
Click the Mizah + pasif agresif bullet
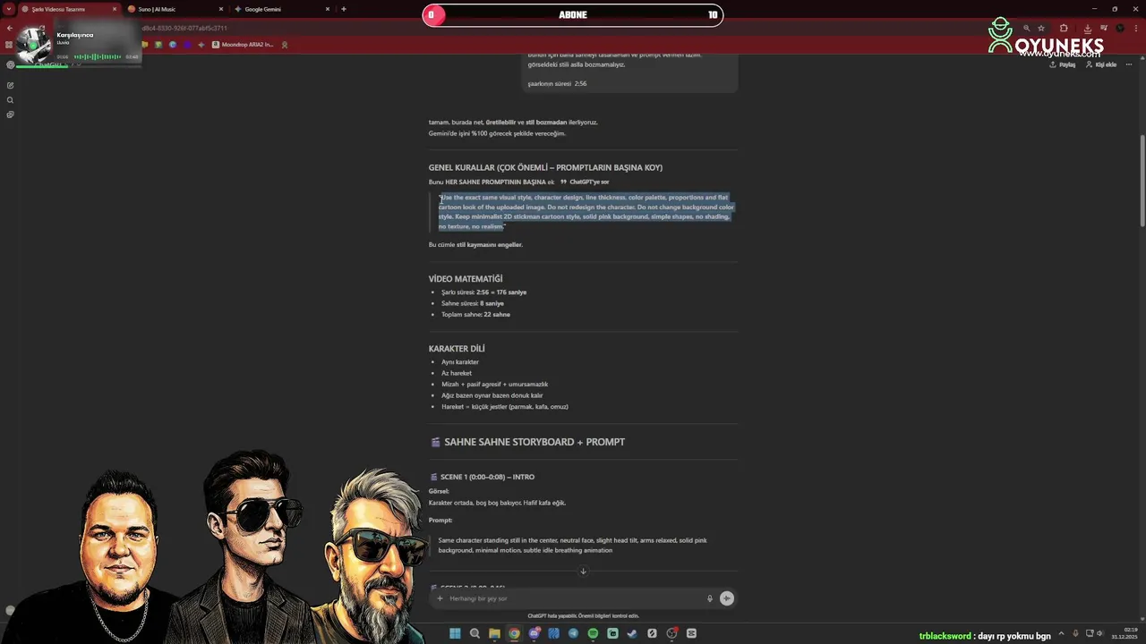click(494, 384)
